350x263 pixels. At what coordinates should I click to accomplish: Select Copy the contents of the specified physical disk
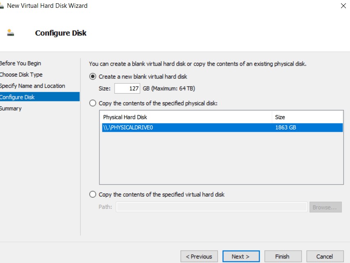pyautogui.click(x=93, y=103)
